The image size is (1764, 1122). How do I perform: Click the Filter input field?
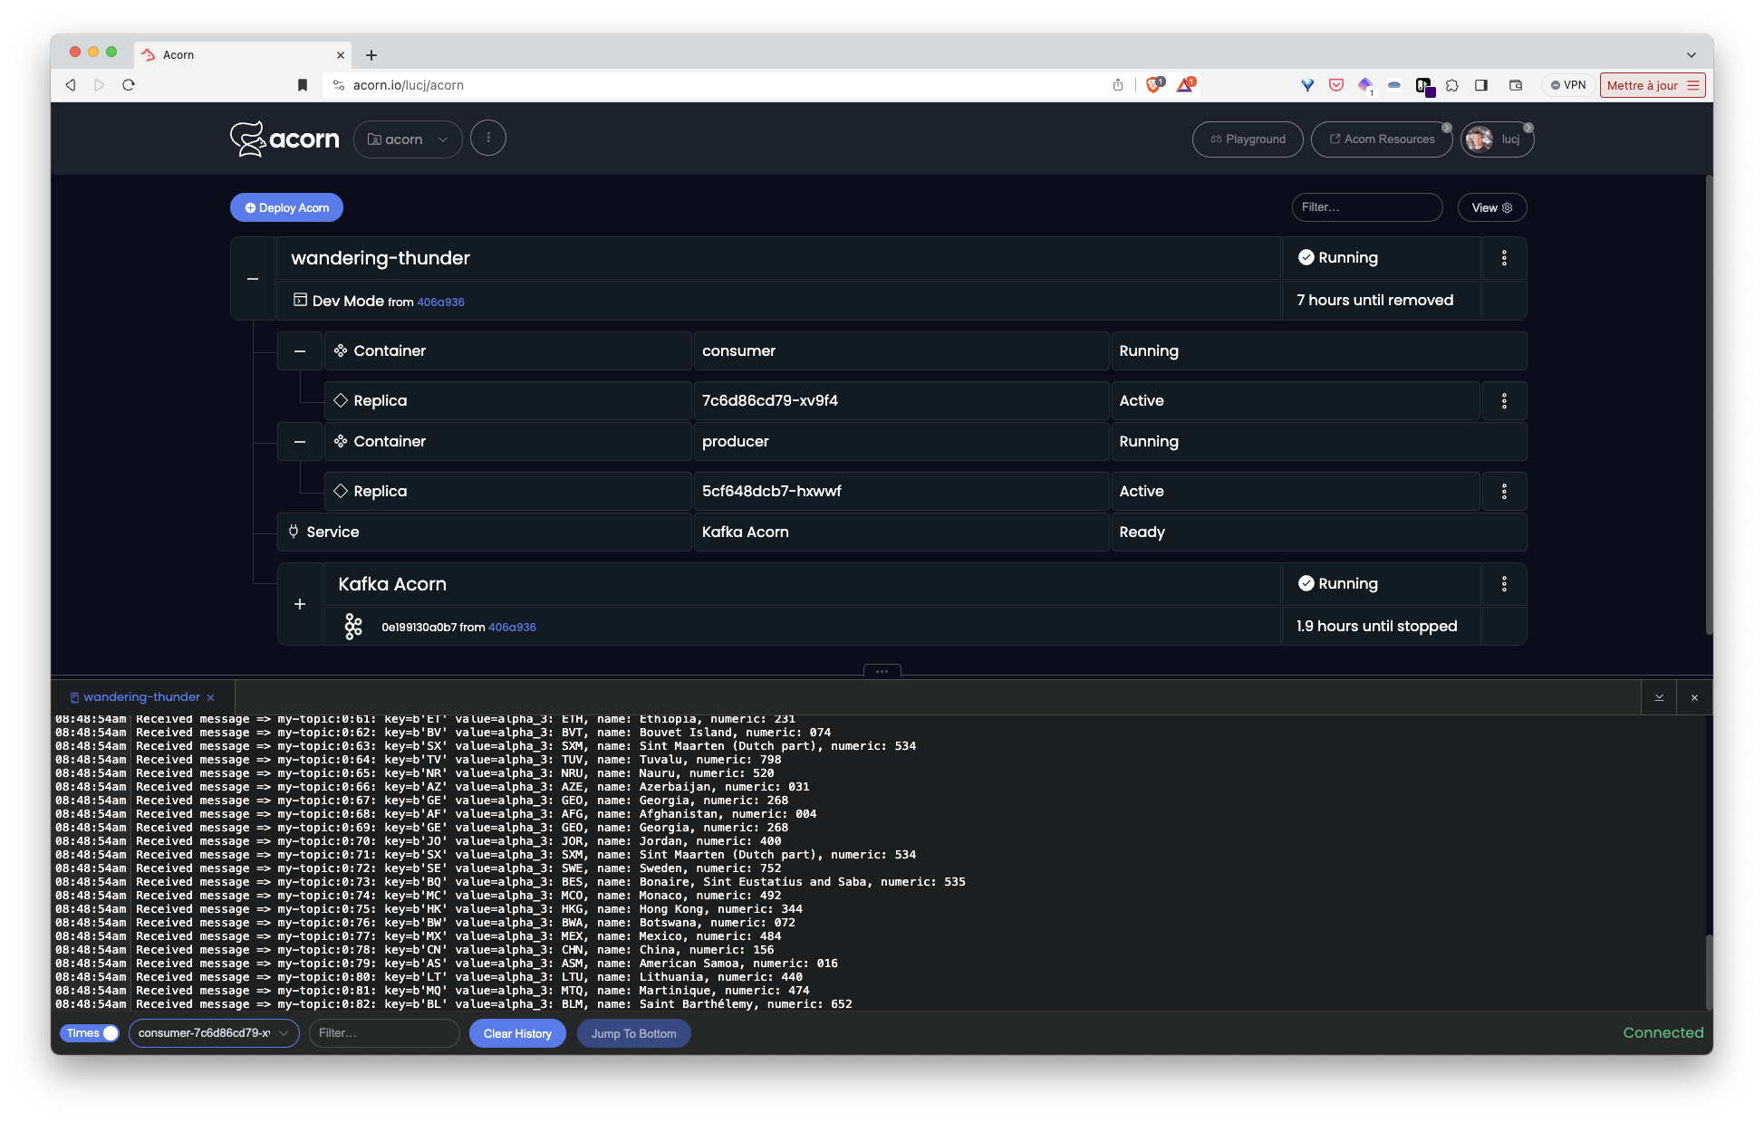pos(1366,206)
